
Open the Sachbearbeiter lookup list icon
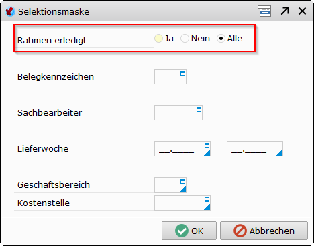[199, 110]
